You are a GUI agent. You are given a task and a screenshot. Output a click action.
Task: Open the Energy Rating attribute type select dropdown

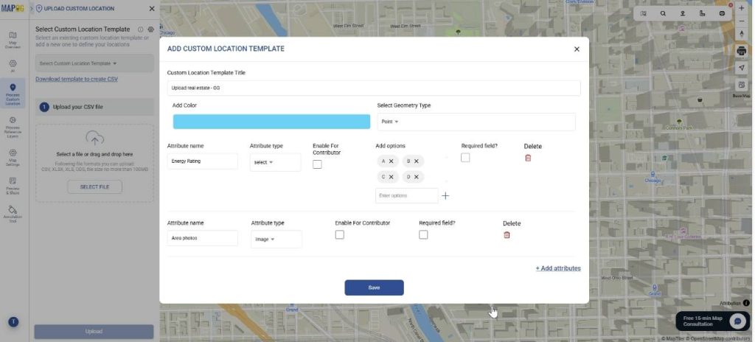(x=276, y=162)
